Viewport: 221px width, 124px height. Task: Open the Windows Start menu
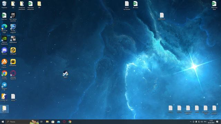click(x=2, y=122)
